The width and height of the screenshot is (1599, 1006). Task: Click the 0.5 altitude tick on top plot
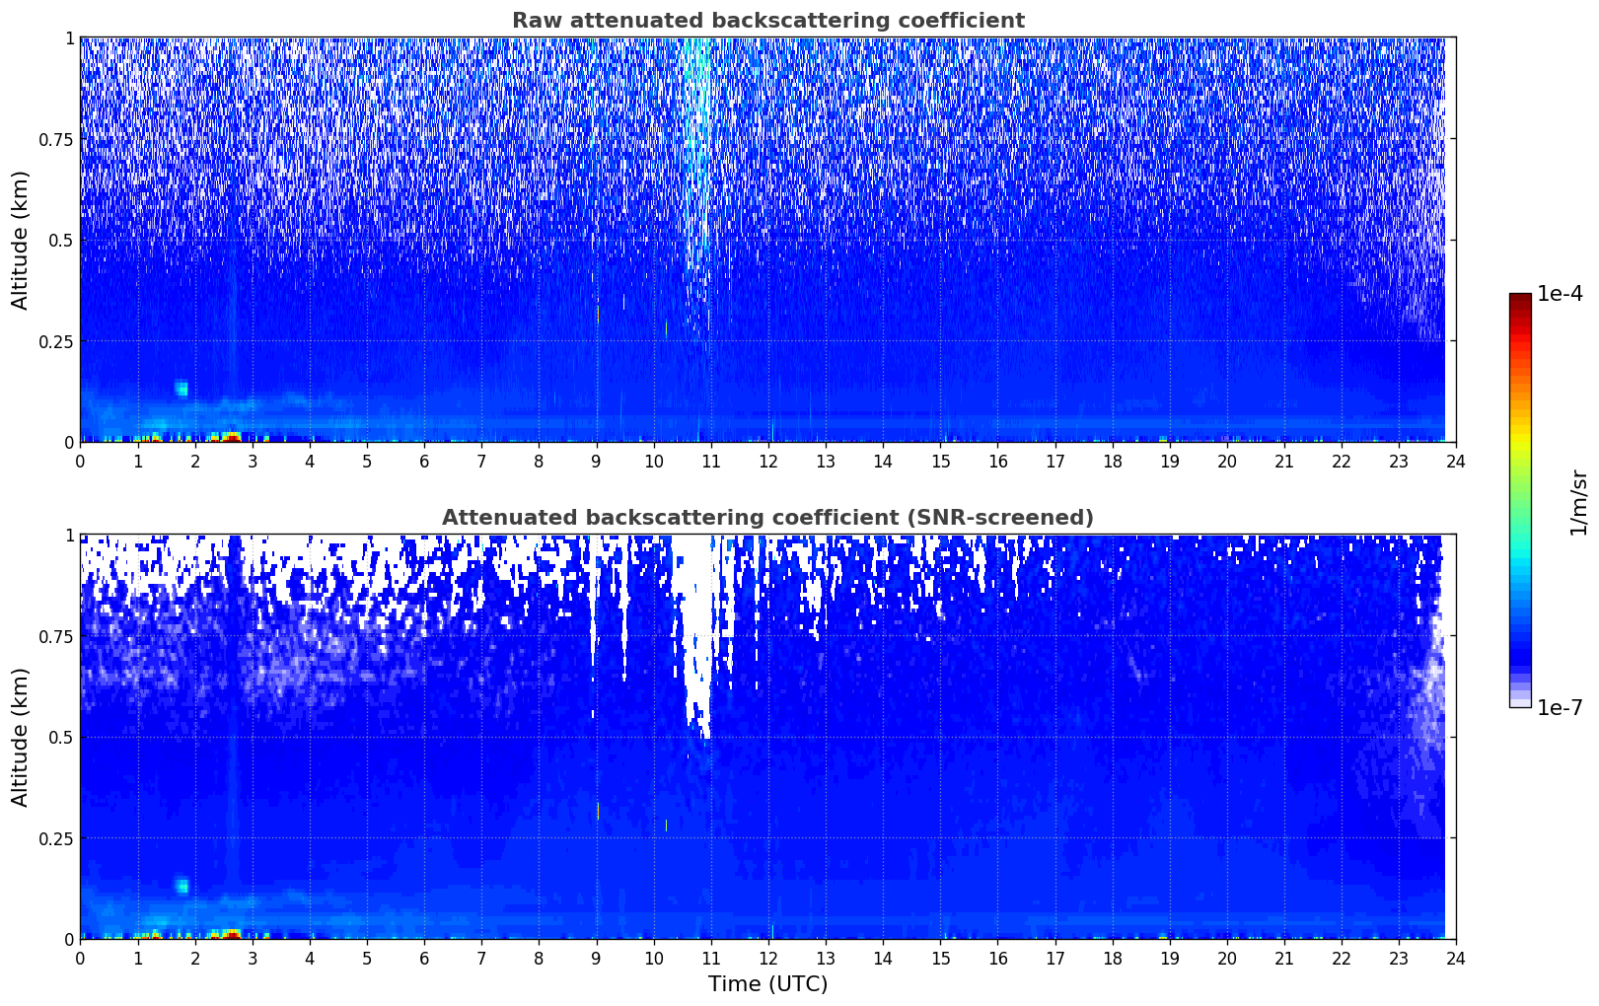click(x=56, y=240)
